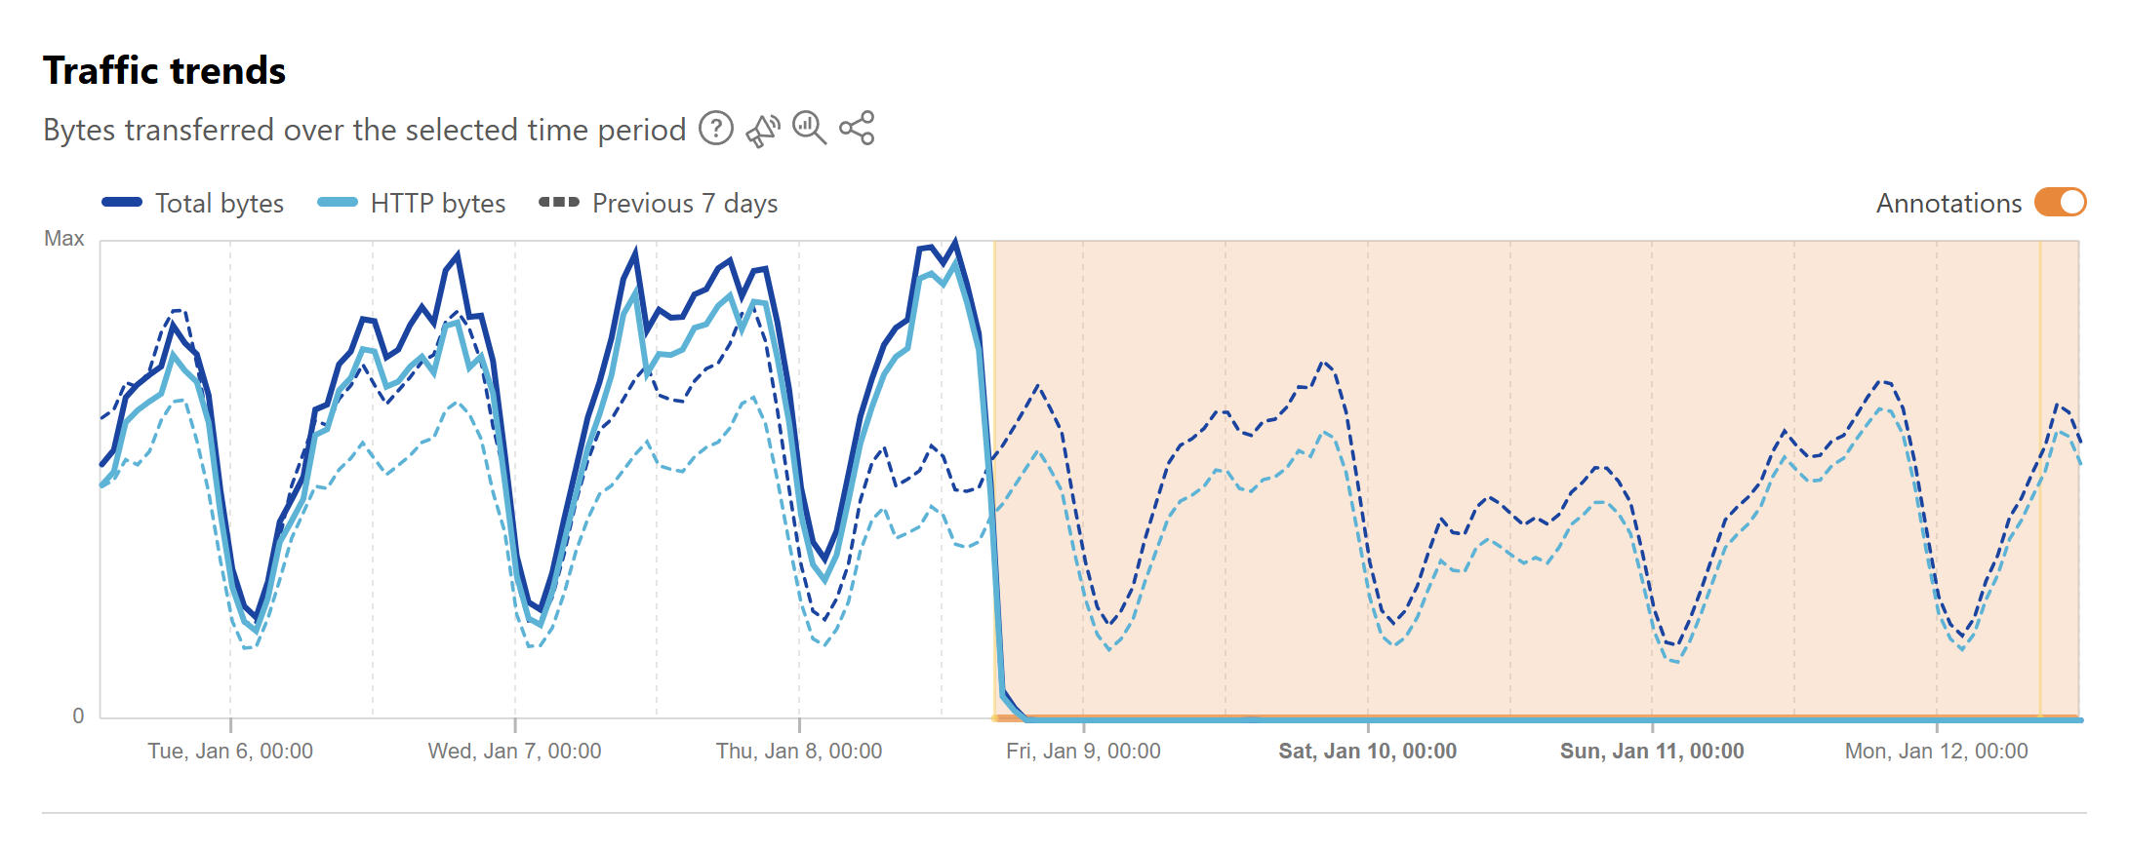Click the light blue HTTP bytes swatch

click(338, 203)
